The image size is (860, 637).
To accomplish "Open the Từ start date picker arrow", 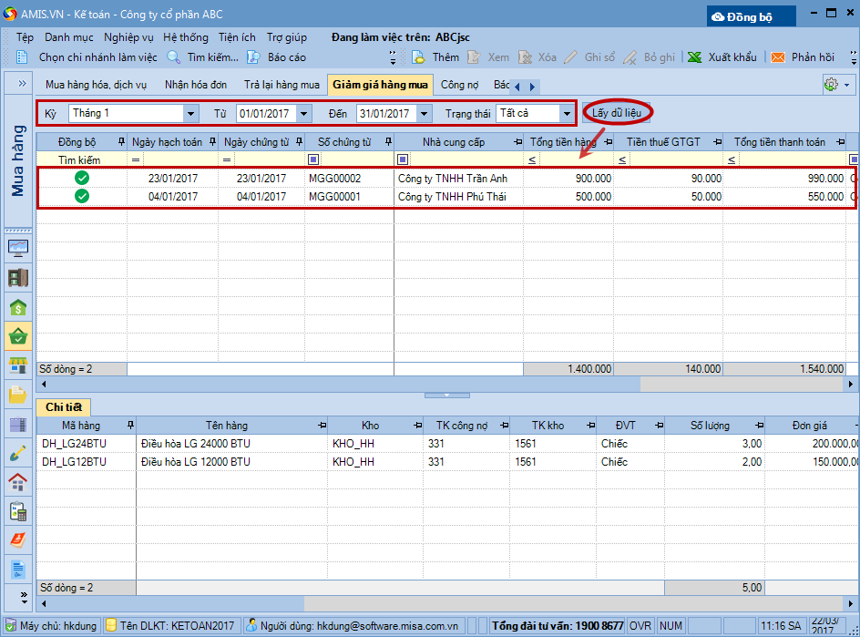I will [x=303, y=114].
